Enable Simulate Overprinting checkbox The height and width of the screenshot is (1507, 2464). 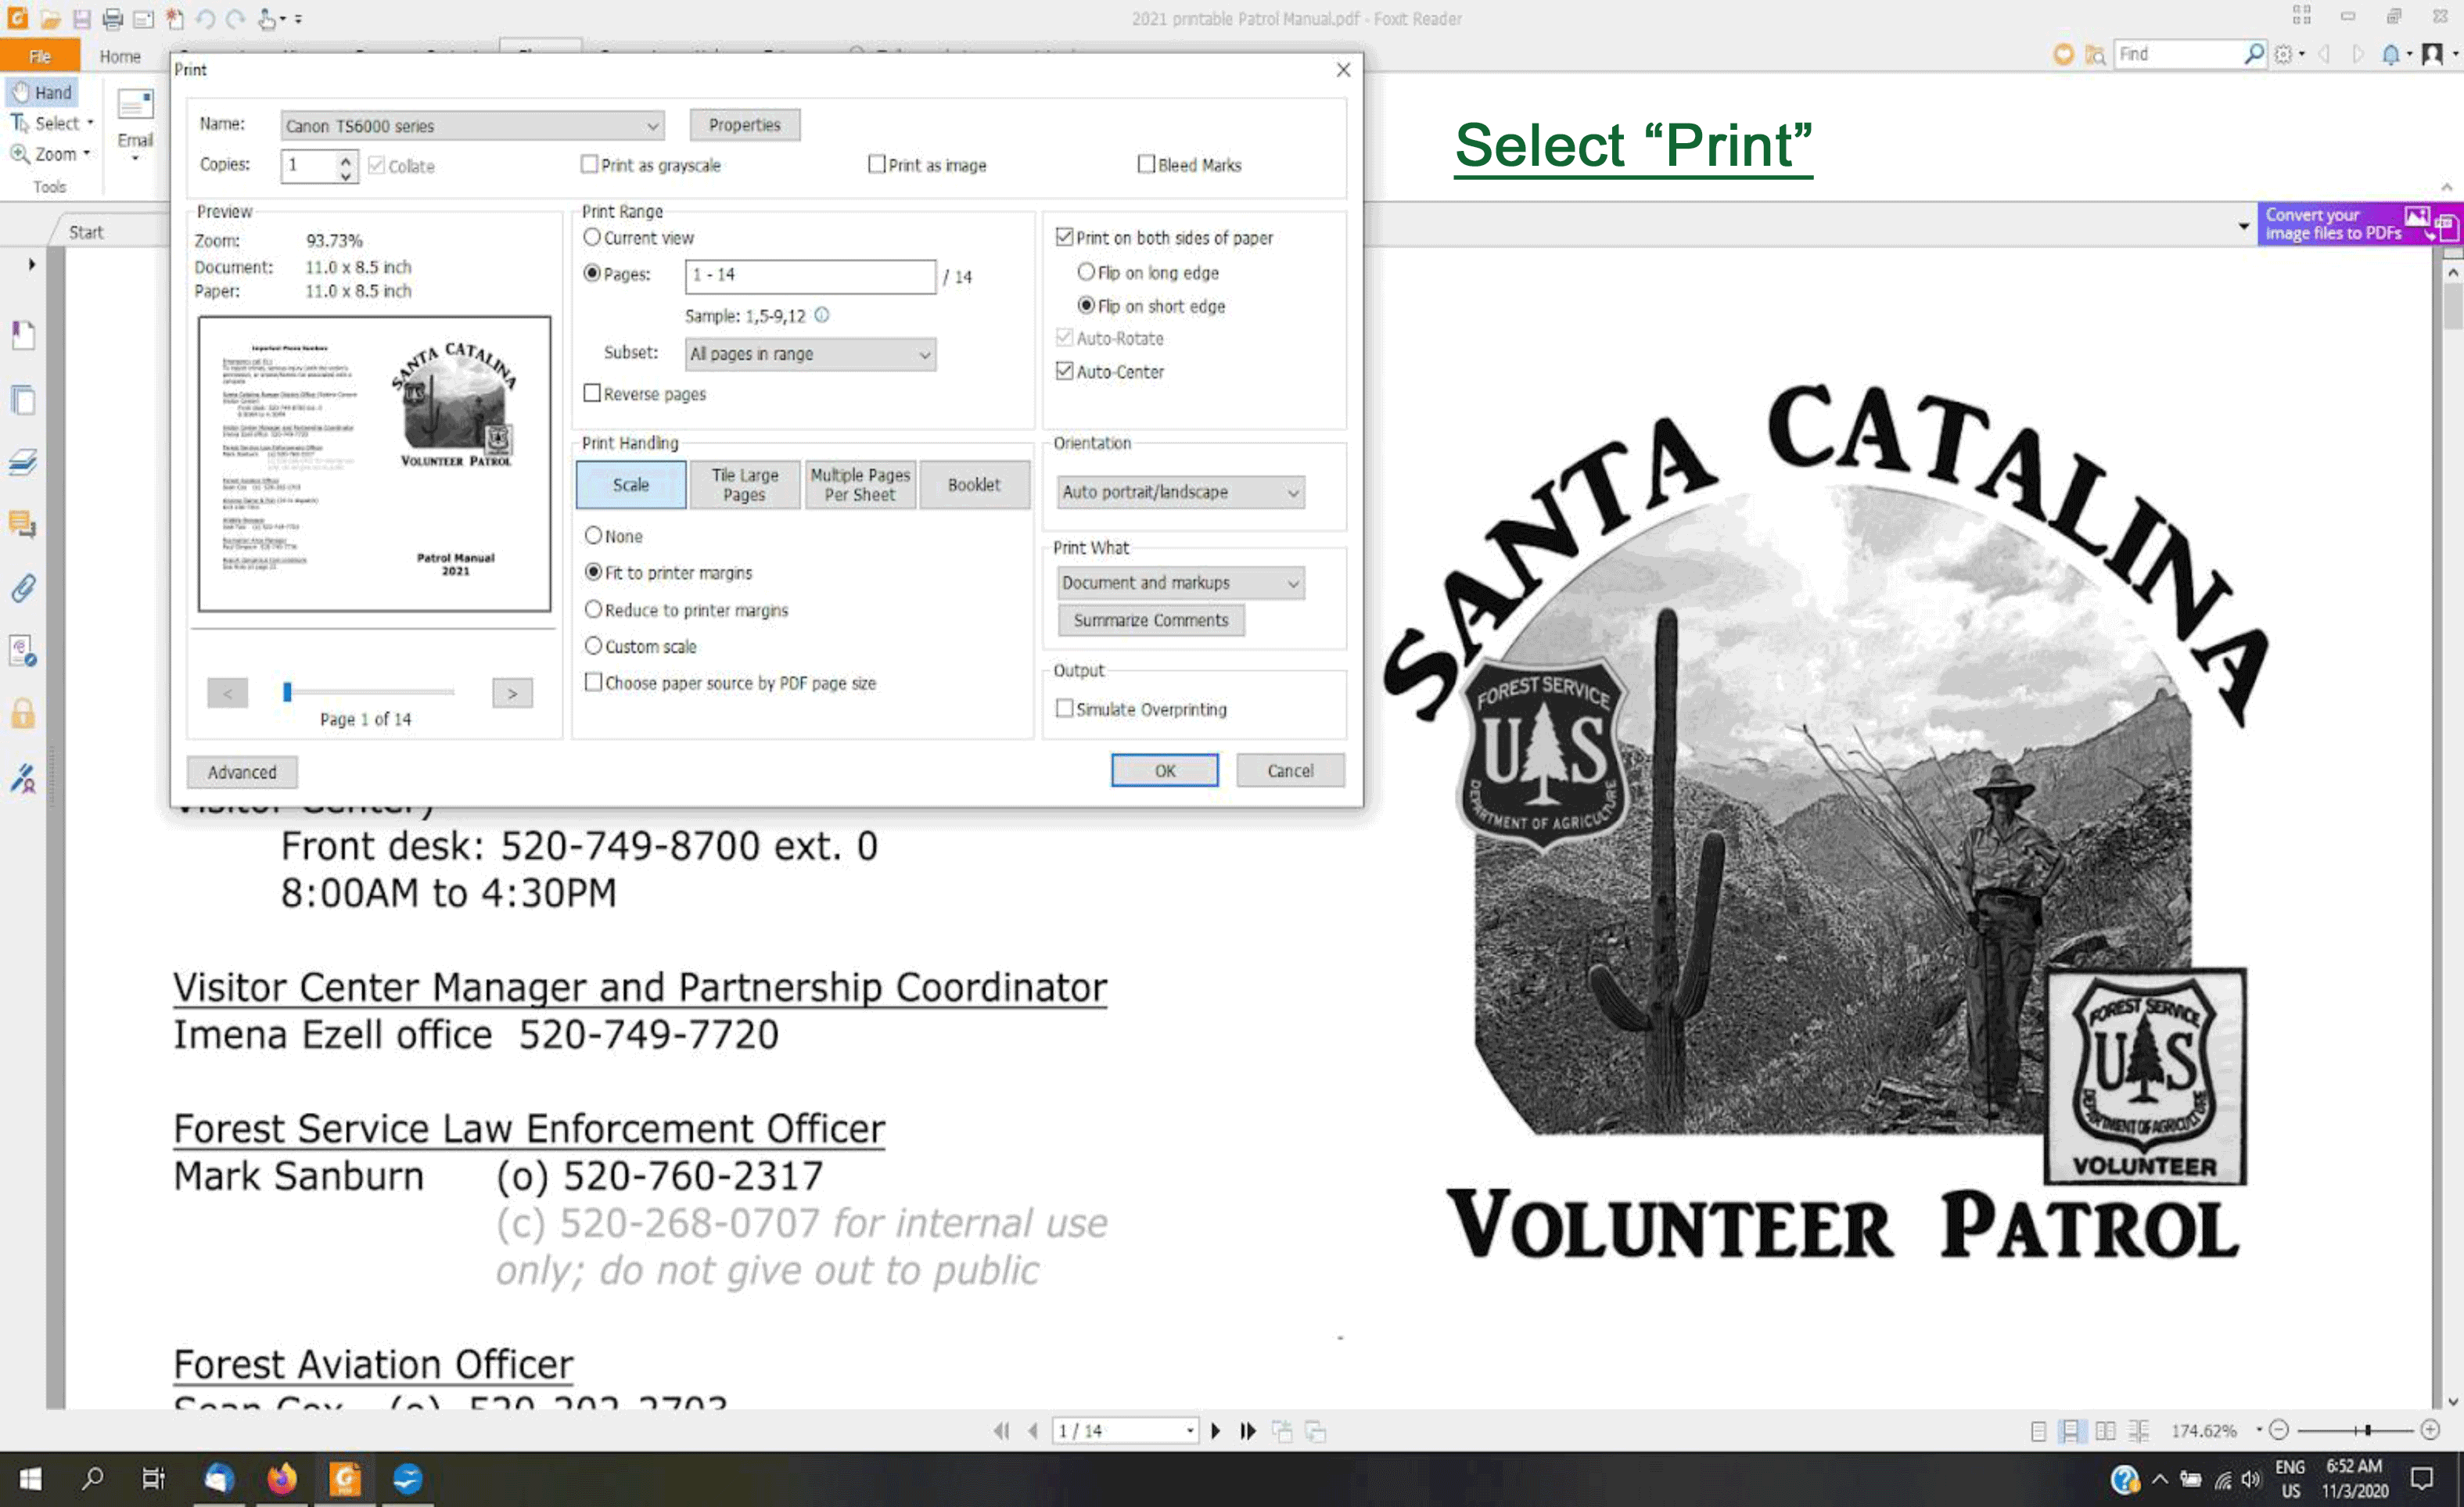(x=1064, y=708)
